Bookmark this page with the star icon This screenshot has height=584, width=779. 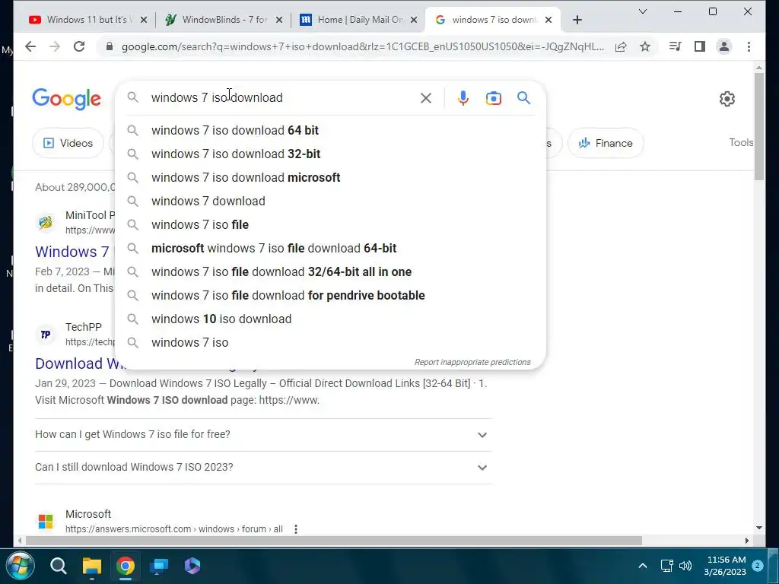click(645, 46)
